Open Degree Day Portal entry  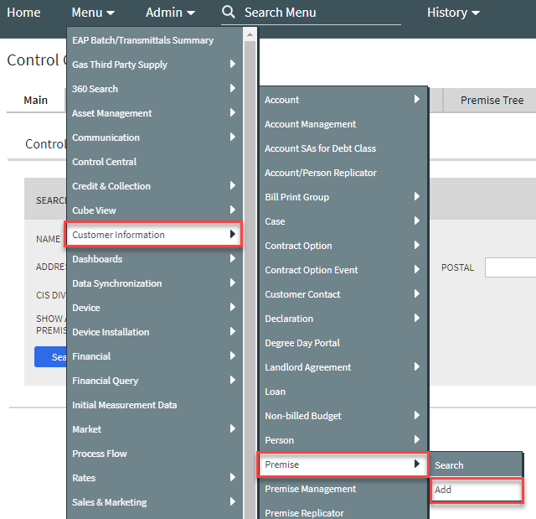tap(302, 343)
